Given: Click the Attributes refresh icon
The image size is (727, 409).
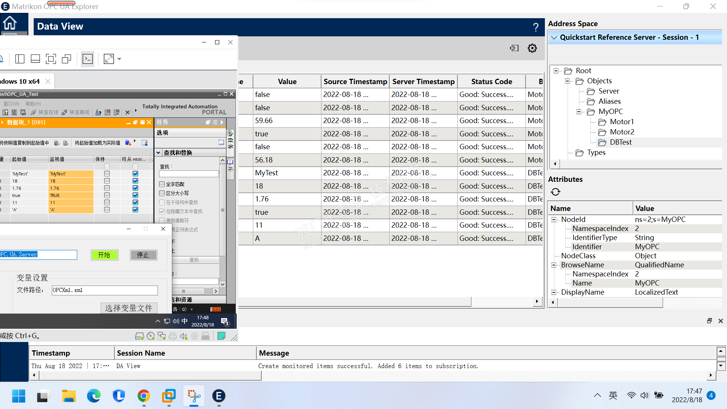Looking at the screenshot, I should click(555, 192).
